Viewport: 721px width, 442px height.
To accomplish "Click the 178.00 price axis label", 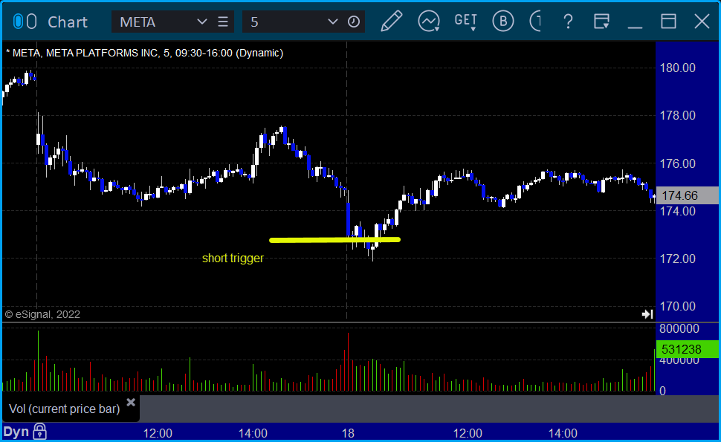I will pos(678,115).
